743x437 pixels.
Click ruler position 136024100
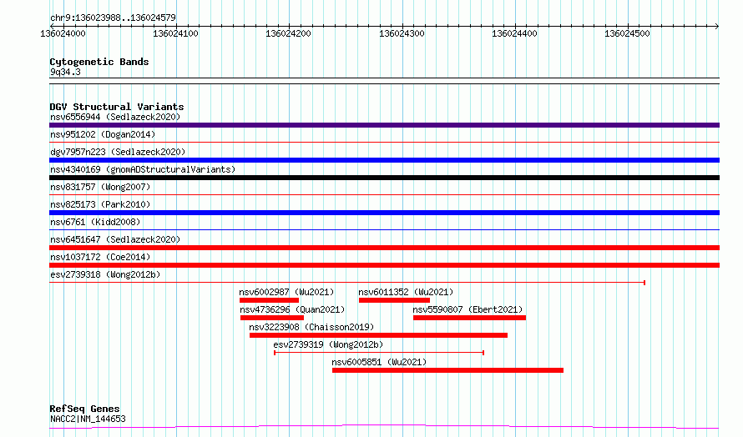point(176,33)
